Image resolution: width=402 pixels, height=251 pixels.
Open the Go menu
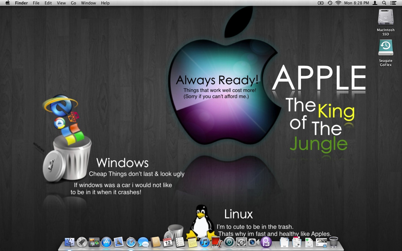(x=73, y=3)
